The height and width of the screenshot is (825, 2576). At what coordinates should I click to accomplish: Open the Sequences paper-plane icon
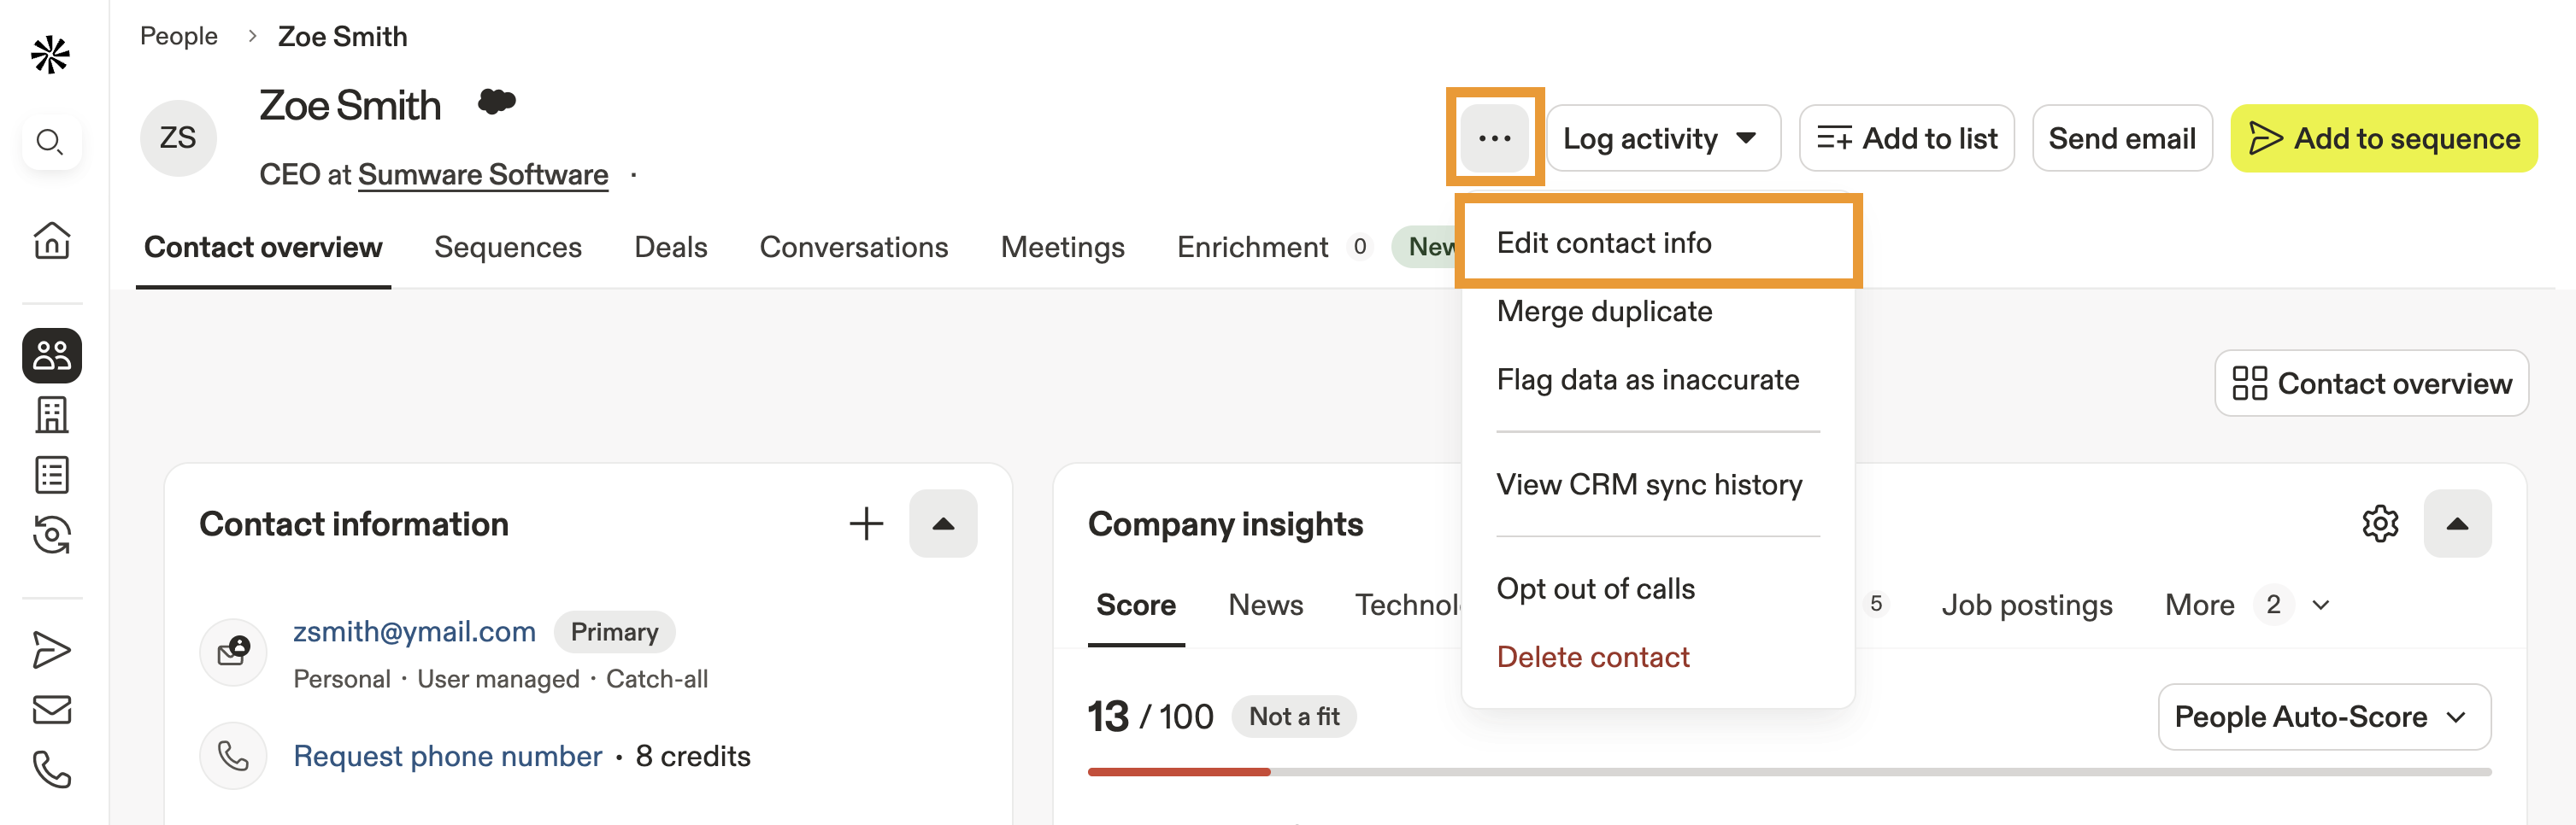click(51, 647)
